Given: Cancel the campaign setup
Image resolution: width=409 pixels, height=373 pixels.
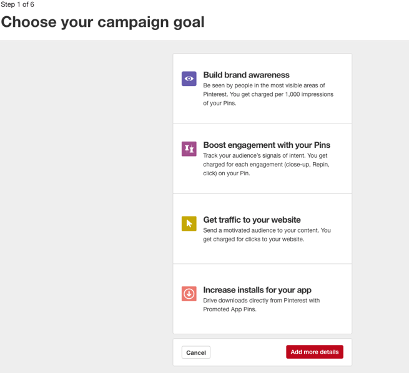Looking at the screenshot, I should 196,352.
